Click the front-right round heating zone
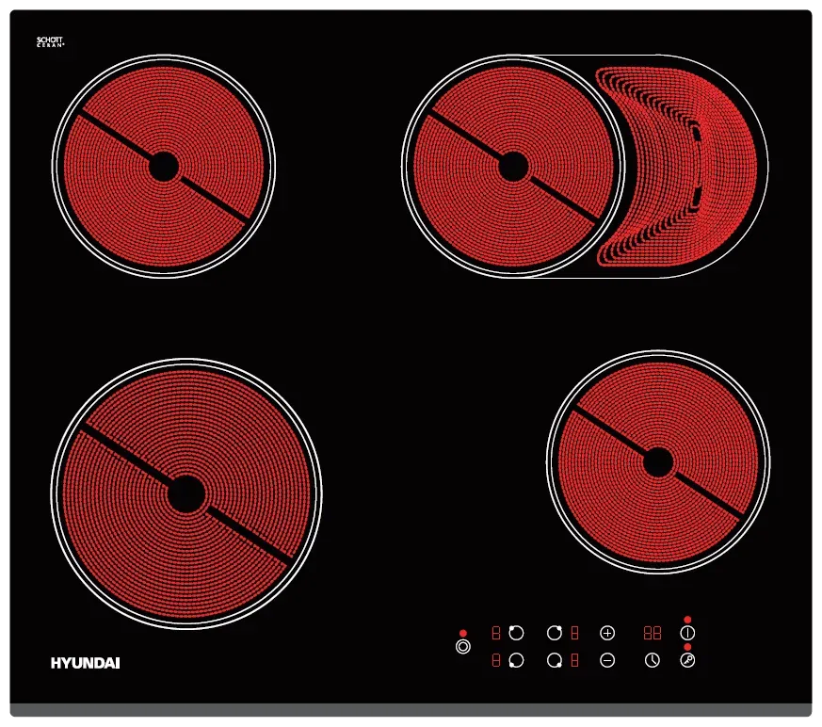The width and height of the screenshot is (822, 727). [x=658, y=462]
